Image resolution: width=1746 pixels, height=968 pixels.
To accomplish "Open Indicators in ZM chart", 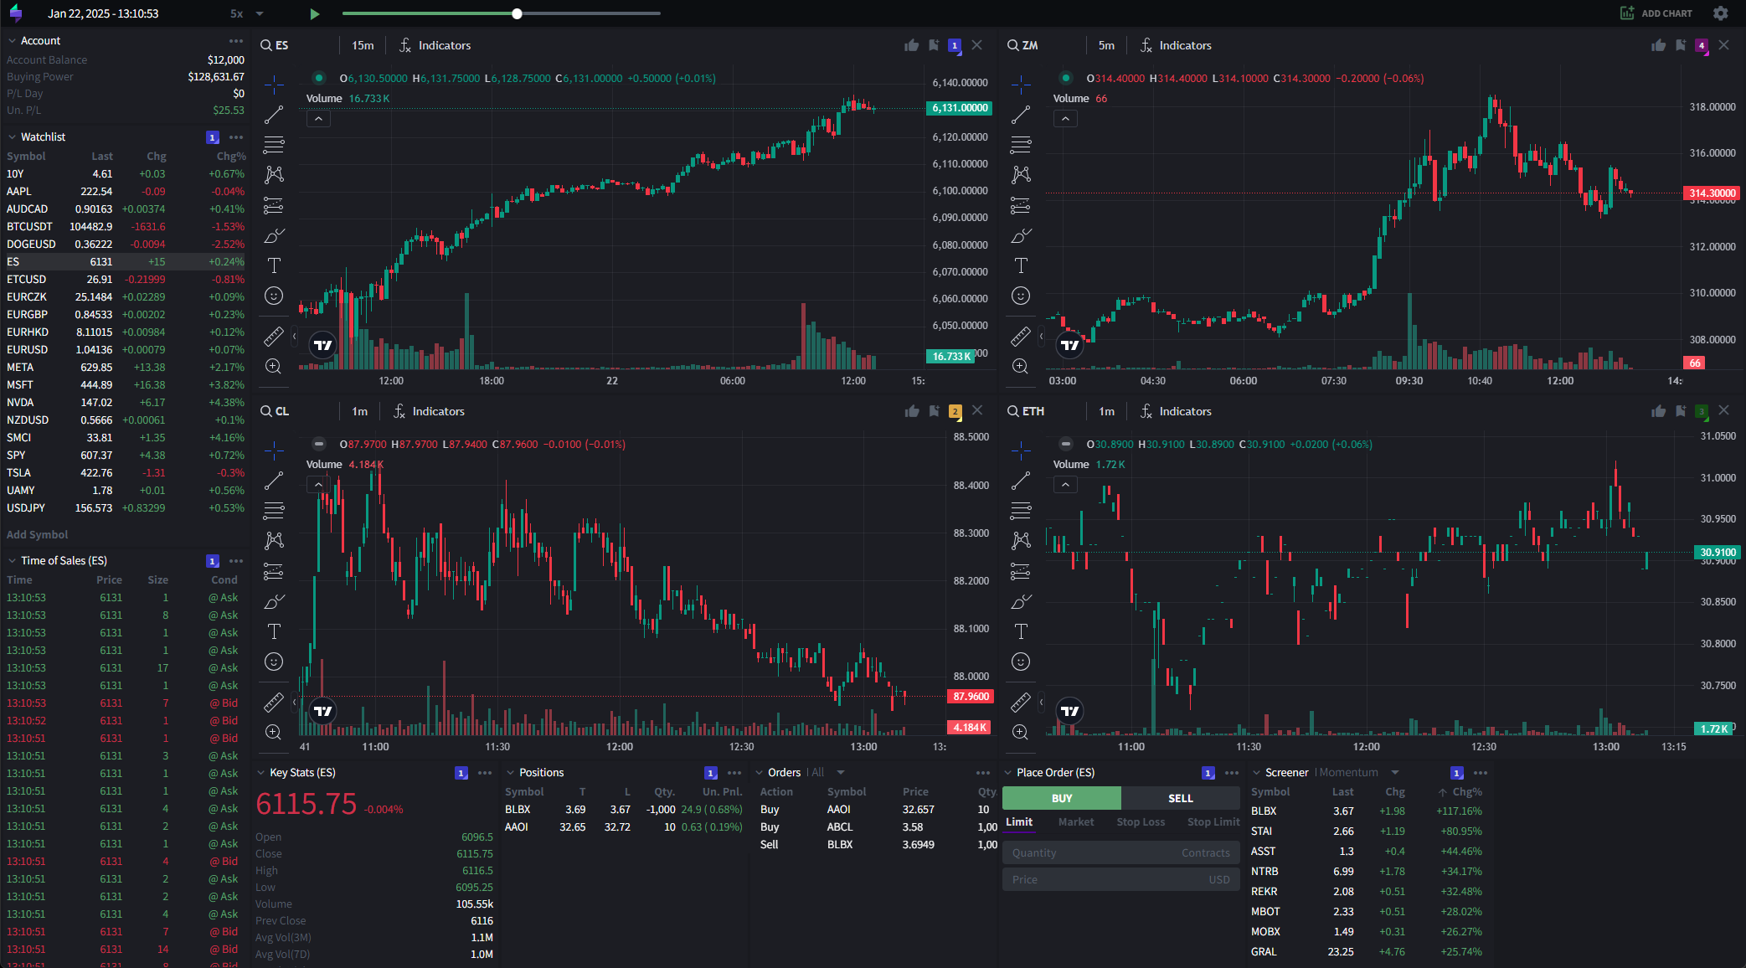I will point(1176,45).
